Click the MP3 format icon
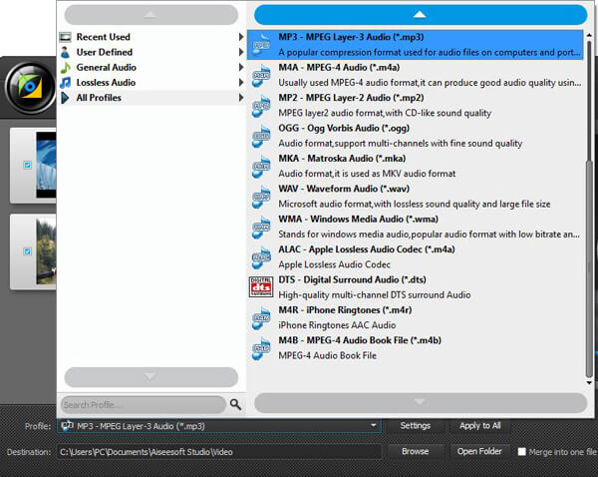Viewport: 598px width, 477px height. click(261, 44)
